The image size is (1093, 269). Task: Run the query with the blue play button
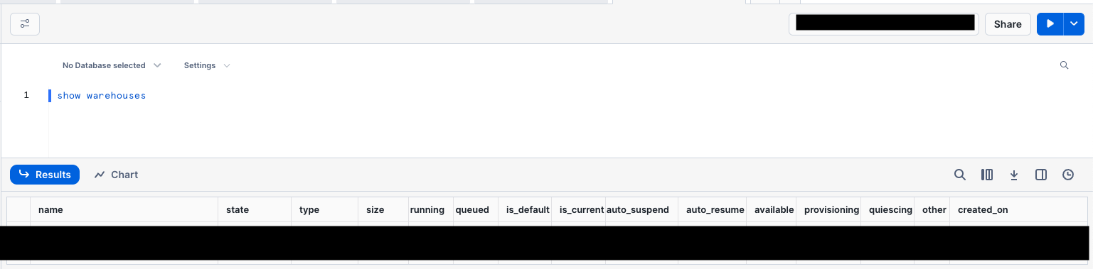1050,24
